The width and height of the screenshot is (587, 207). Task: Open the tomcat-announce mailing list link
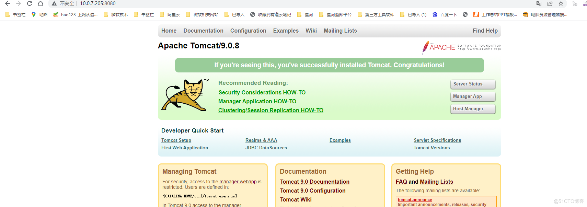point(415,199)
